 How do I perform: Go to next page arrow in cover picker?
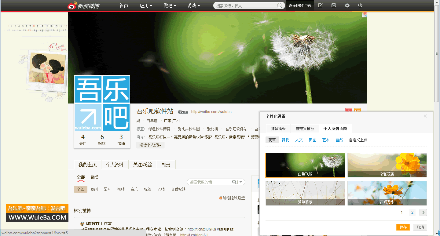(x=423, y=212)
